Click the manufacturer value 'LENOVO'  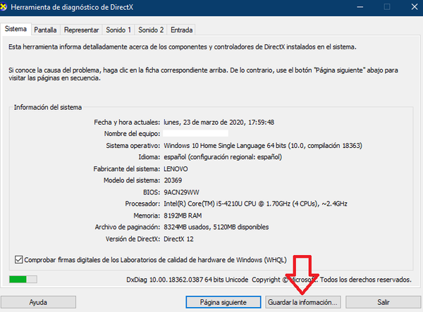(x=176, y=169)
